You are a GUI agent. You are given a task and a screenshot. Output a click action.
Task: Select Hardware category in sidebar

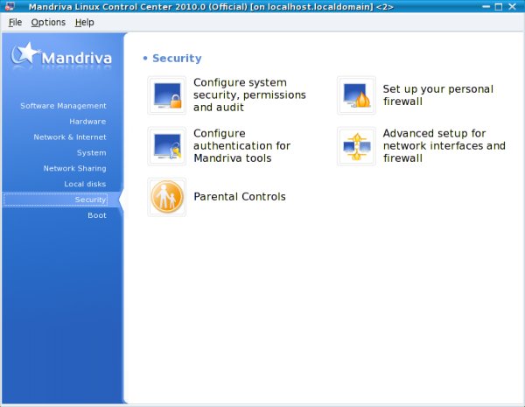(x=87, y=122)
